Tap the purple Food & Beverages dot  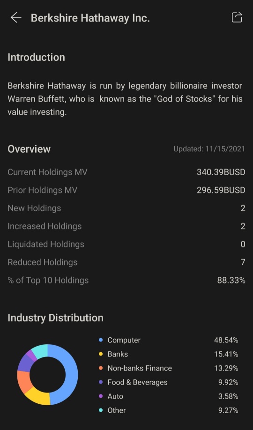point(101,382)
